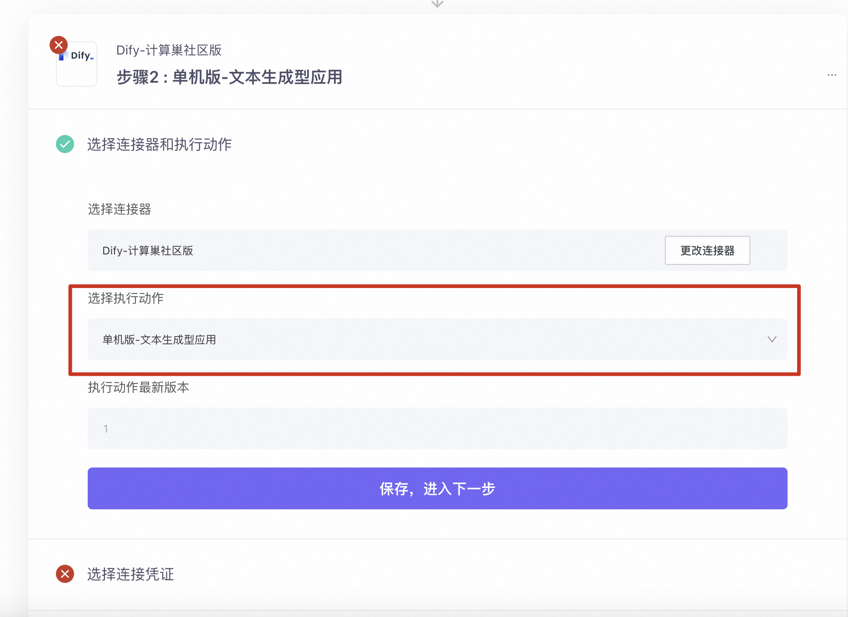Click the Dify-计算巢社区版 label above step title

coord(169,50)
